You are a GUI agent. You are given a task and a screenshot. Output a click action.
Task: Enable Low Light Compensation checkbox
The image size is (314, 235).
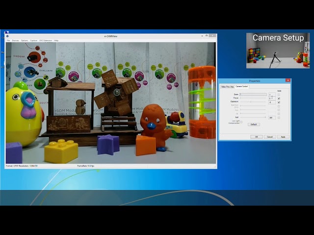241,122
